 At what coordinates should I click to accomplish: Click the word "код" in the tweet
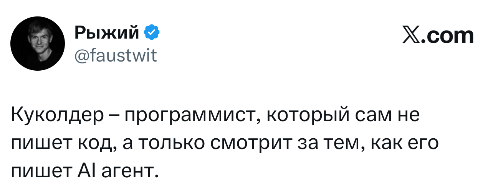click(99, 144)
